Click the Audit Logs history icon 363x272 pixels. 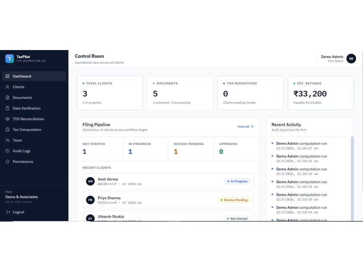(x=7, y=151)
